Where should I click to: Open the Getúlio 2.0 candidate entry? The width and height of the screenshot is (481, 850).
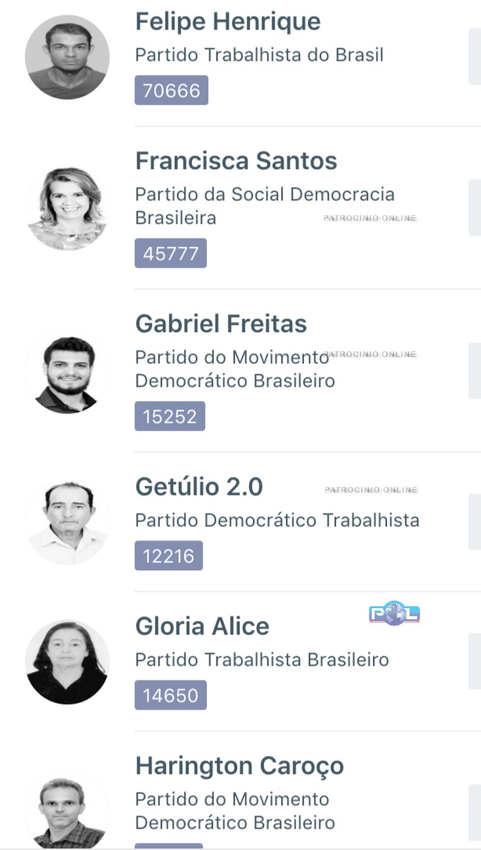[x=199, y=487]
